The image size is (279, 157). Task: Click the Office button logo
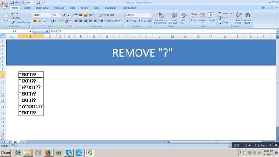(4, 4)
